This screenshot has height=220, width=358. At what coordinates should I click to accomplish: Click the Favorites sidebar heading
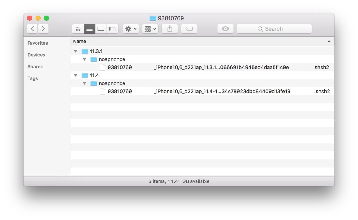tap(37, 43)
